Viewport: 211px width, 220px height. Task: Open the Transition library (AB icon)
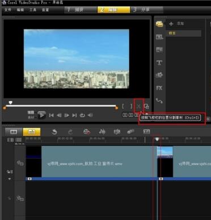tap(159, 50)
